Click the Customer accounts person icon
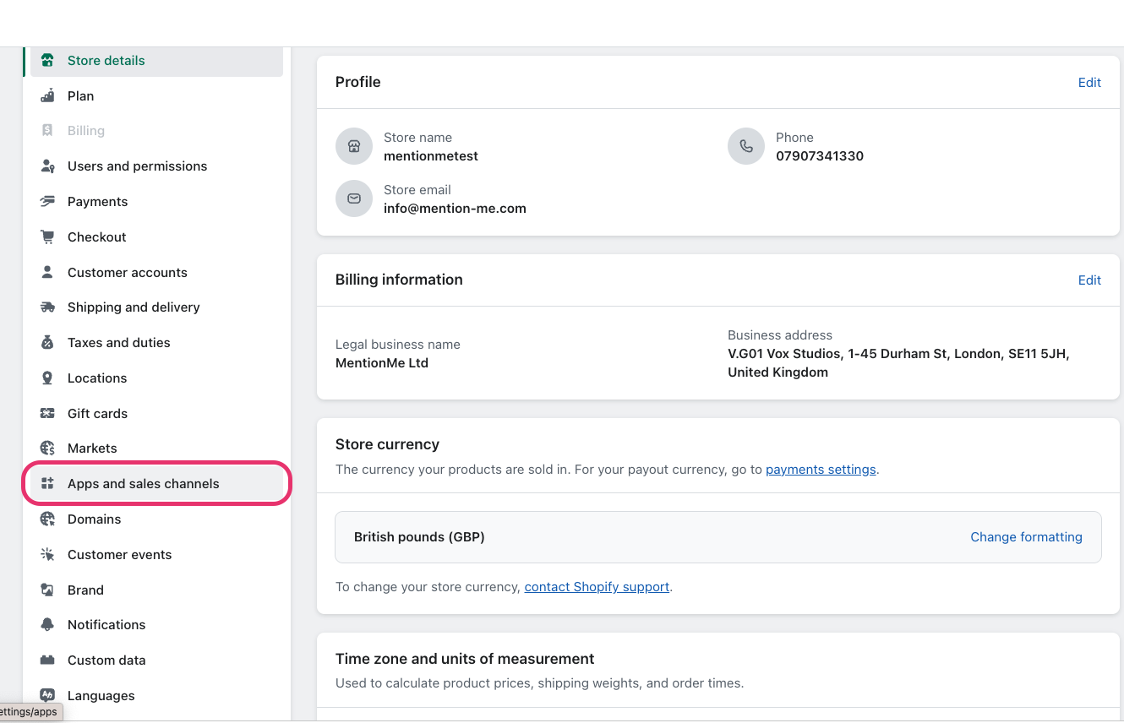This screenshot has height=723, width=1124. (x=47, y=273)
